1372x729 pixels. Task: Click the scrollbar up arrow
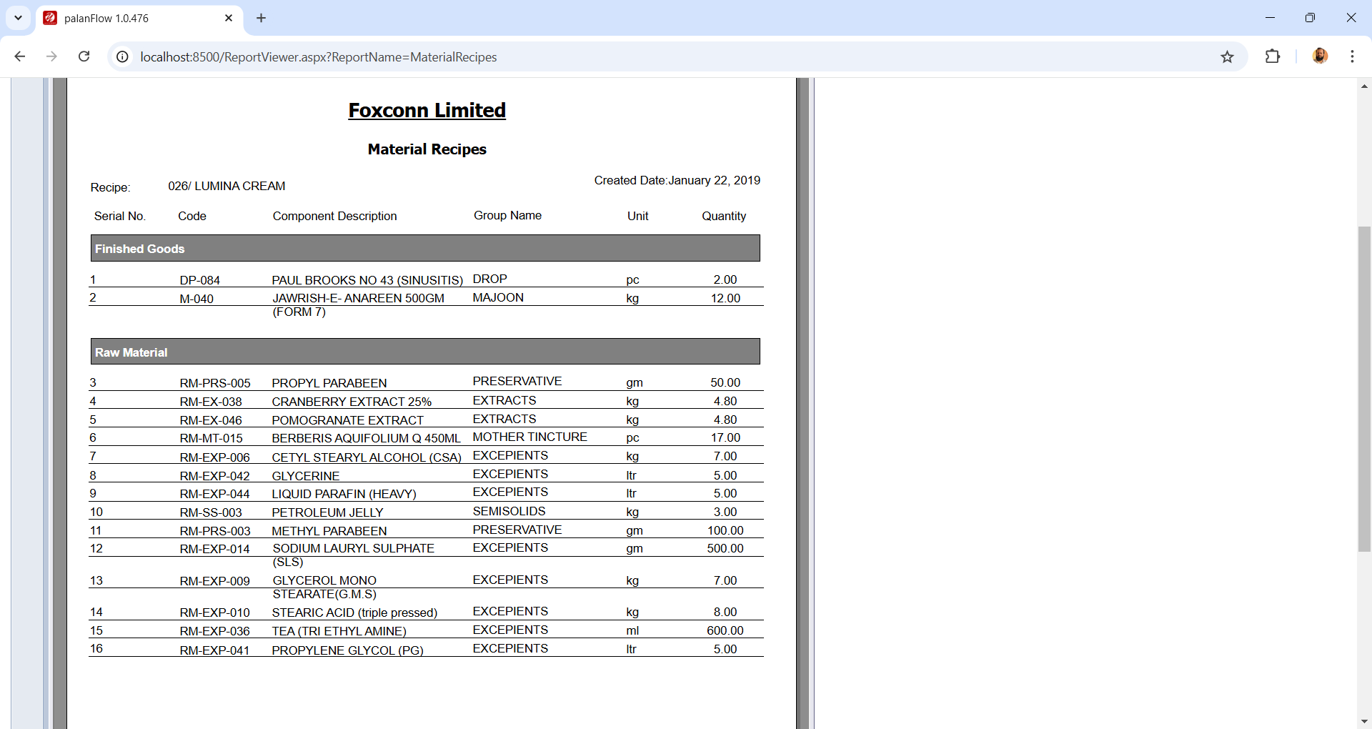(x=1364, y=86)
